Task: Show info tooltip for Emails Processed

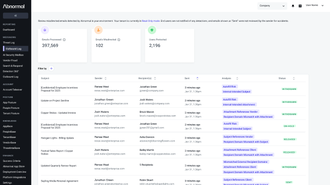Action: (x=64, y=40)
